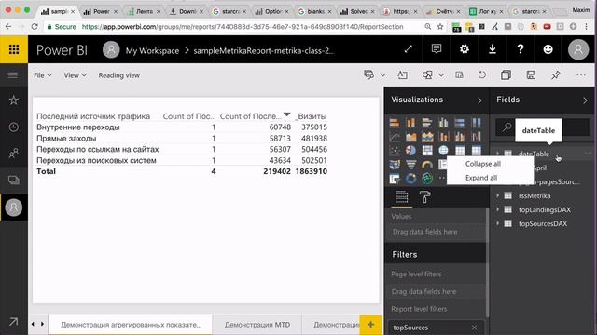This screenshot has height=335, width=597.
Task: Select the gauge visualization
Action: point(427,165)
